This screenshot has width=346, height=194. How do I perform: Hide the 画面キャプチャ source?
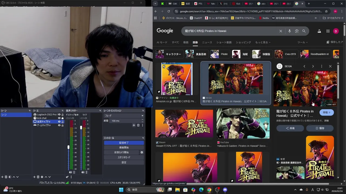(59, 122)
